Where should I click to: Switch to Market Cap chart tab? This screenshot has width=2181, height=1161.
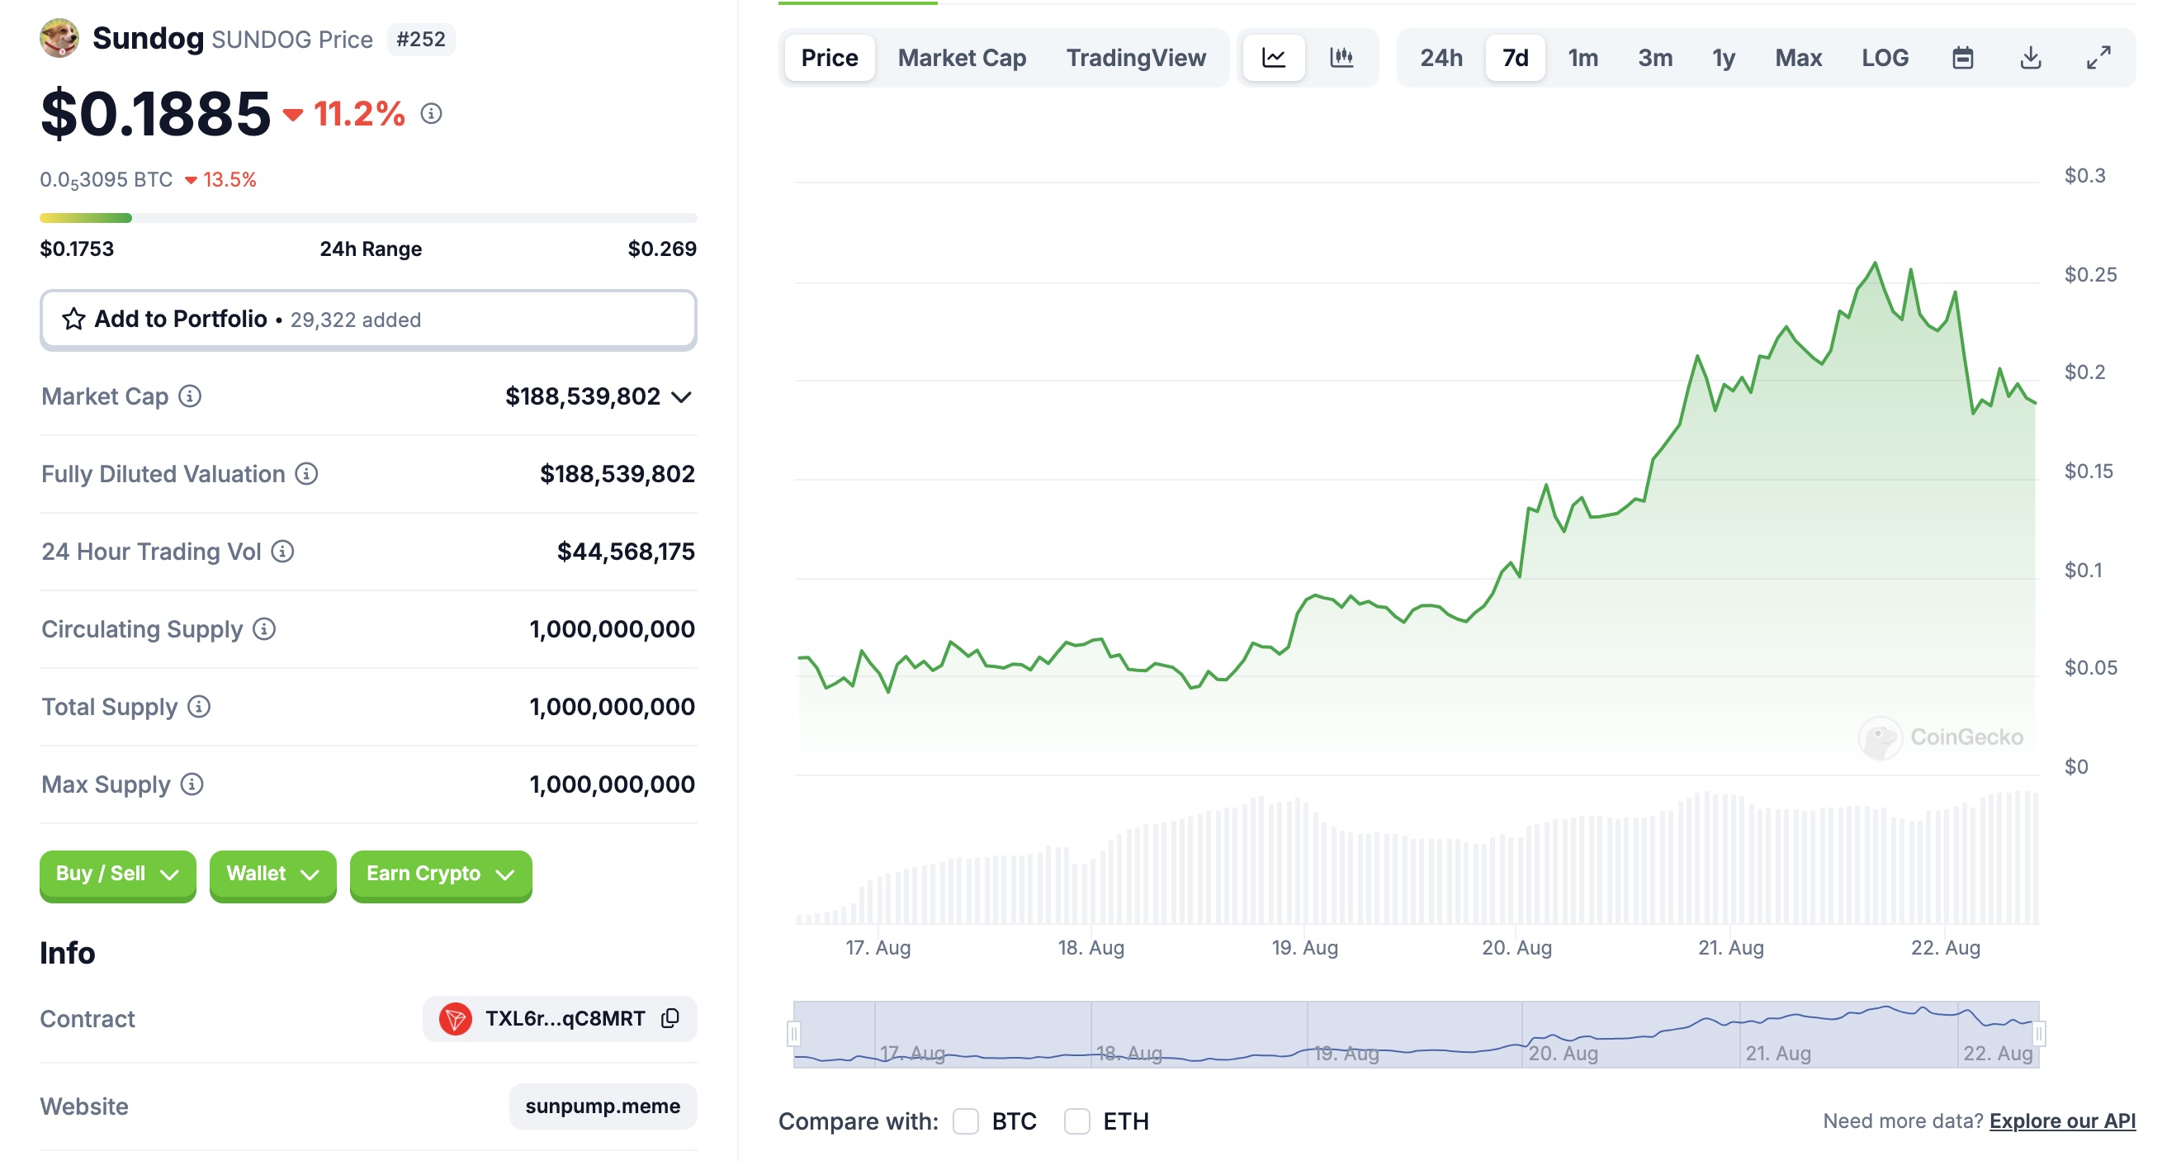click(x=962, y=58)
